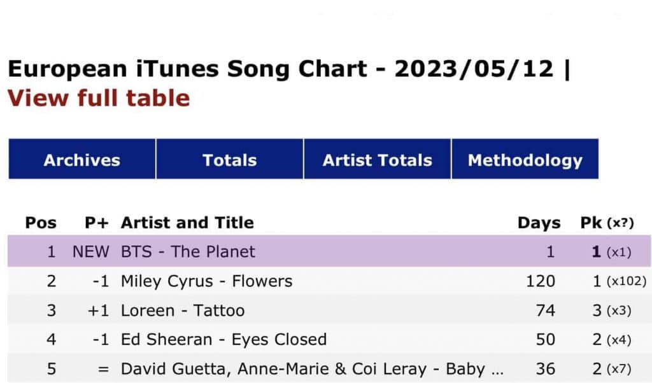Open Ed Sheeran - Eyes Closed entry
Viewport: 652px width, 383px height.
click(x=223, y=339)
